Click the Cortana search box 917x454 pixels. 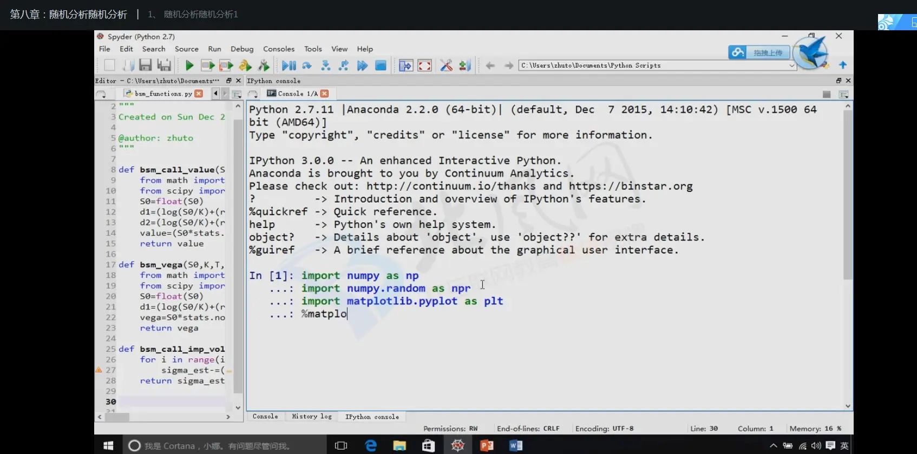pyautogui.click(x=224, y=445)
